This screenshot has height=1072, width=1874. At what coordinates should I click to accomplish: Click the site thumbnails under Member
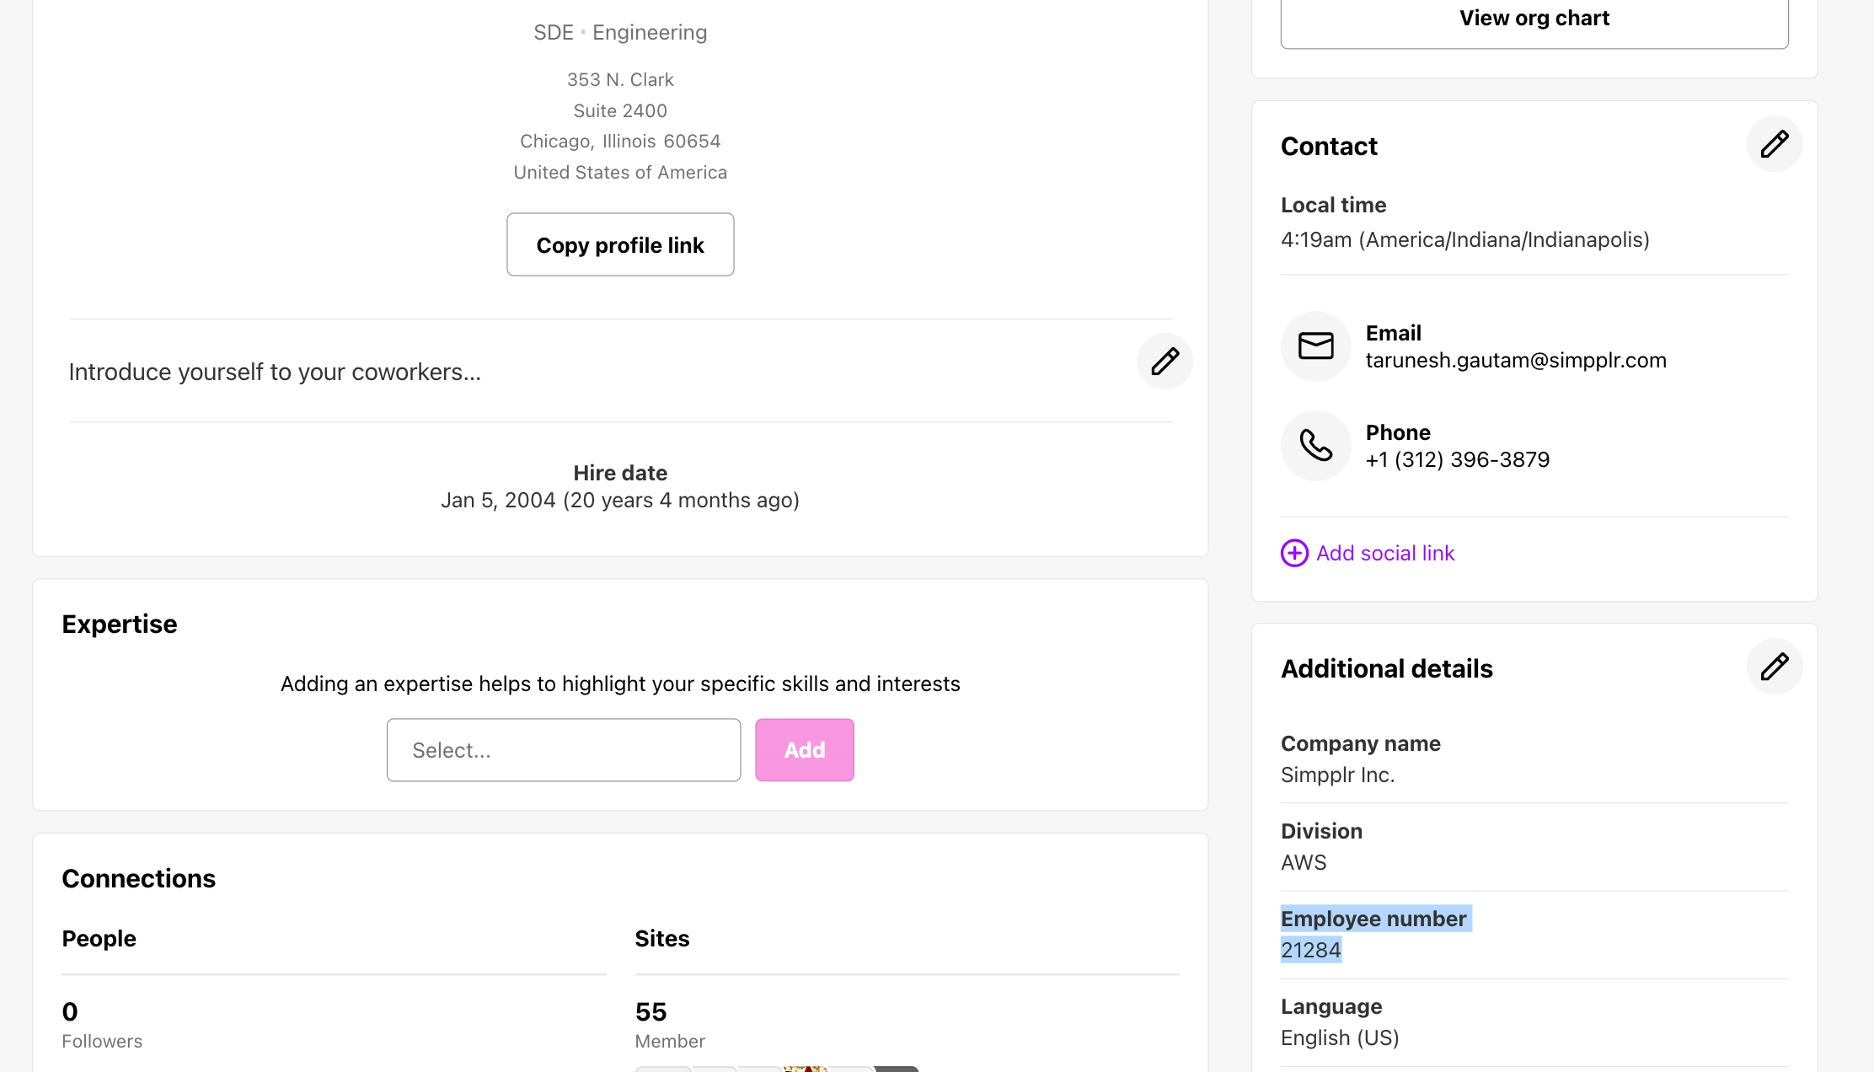[x=775, y=1068]
